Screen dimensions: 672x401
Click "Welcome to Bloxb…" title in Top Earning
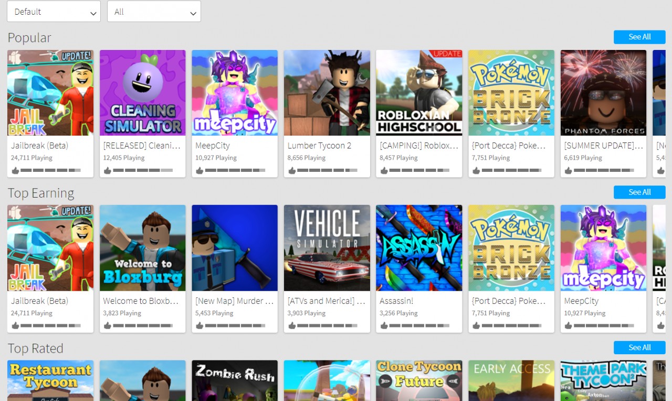pyautogui.click(x=141, y=301)
